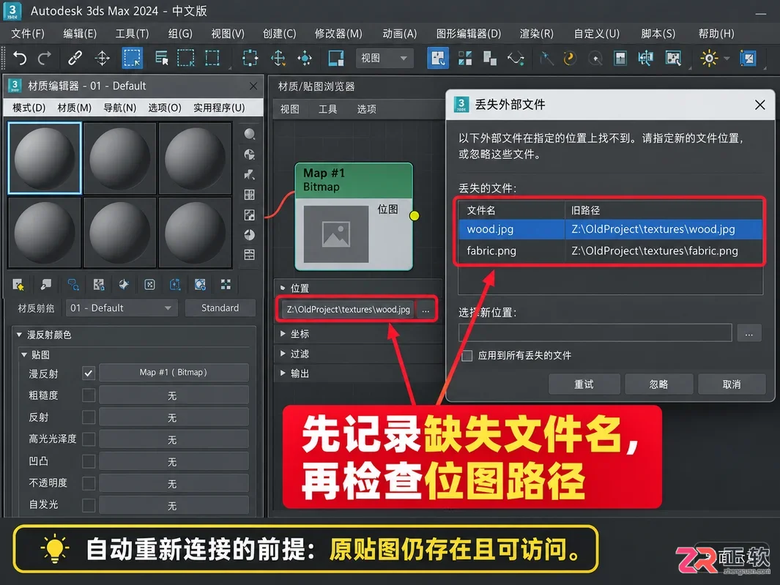Click the browse button beside the bitmap path

[x=426, y=310]
